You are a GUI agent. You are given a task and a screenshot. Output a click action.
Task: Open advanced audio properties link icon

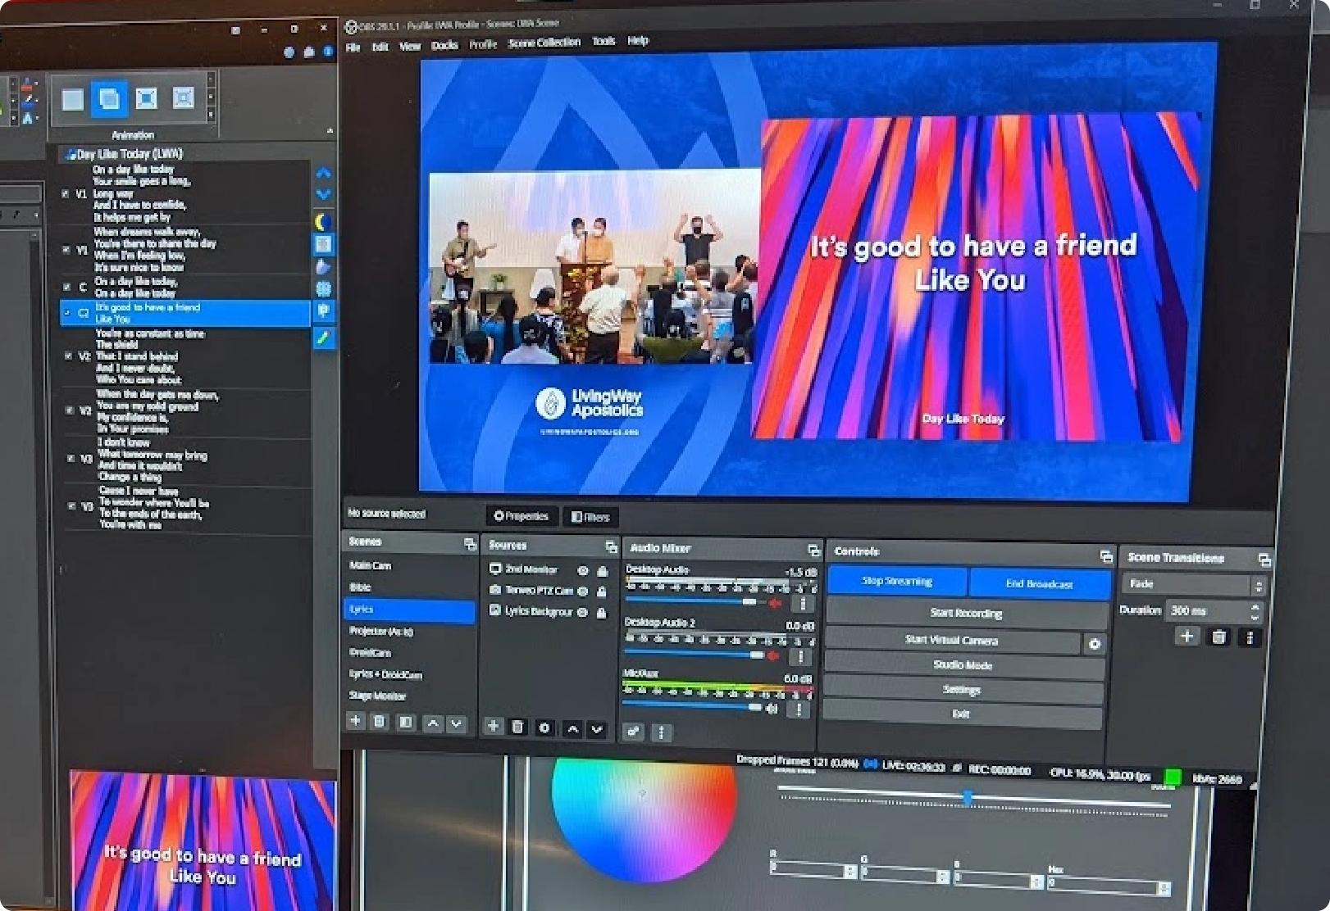[x=633, y=732]
